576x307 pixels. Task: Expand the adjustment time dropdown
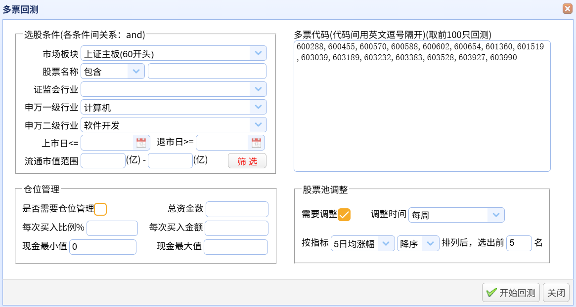pyautogui.click(x=496, y=215)
